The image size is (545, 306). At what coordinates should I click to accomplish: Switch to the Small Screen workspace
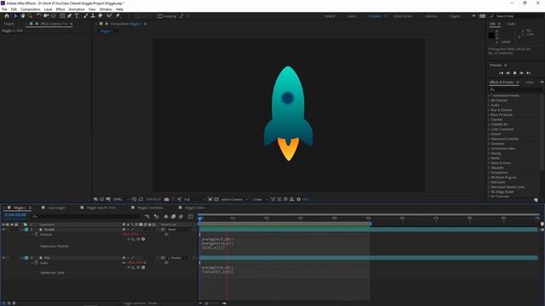click(x=403, y=16)
